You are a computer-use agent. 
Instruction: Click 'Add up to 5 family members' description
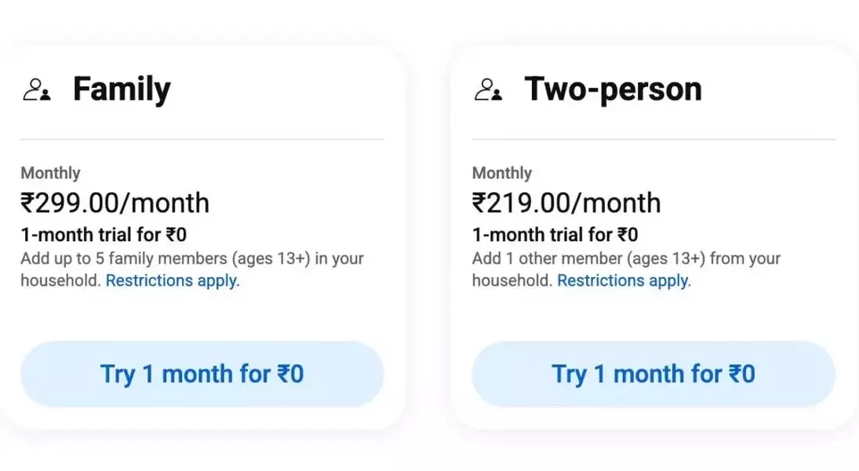[x=192, y=259]
